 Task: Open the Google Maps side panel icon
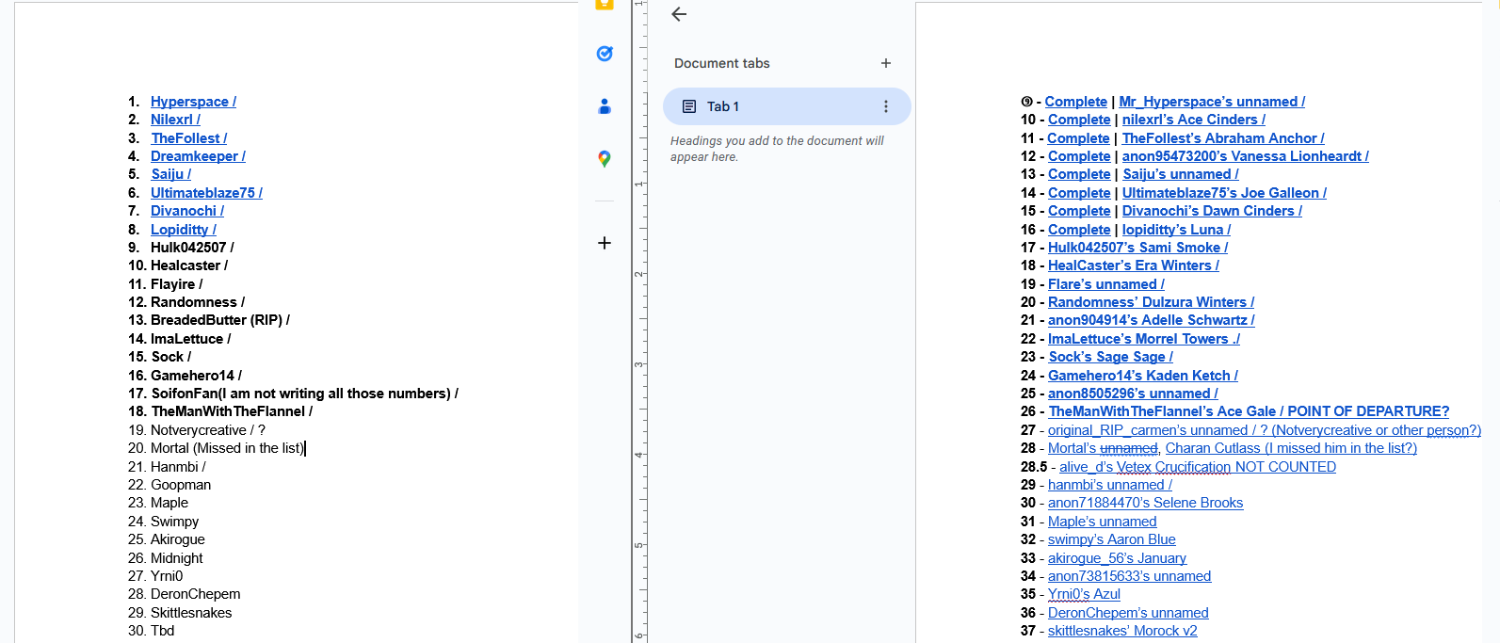click(x=605, y=159)
